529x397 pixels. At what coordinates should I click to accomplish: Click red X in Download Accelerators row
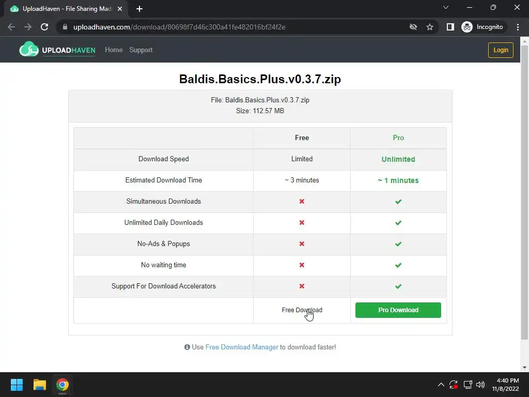click(302, 286)
